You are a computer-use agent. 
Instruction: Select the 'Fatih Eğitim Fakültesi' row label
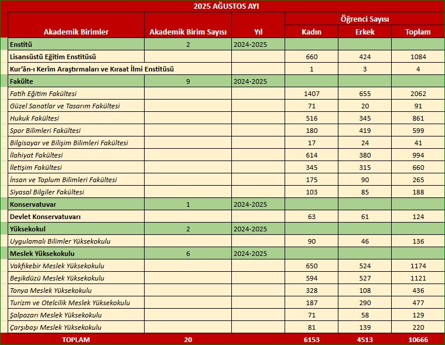[x=43, y=94]
